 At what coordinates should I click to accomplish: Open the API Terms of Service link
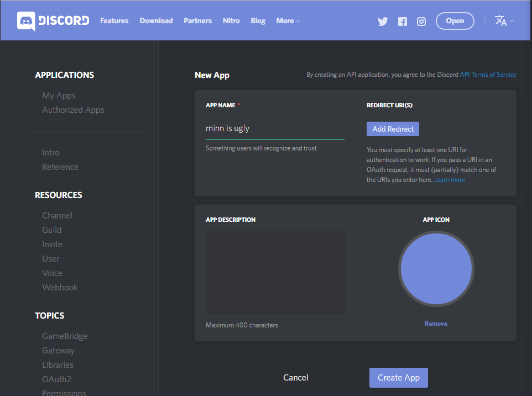[x=488, y=75]
